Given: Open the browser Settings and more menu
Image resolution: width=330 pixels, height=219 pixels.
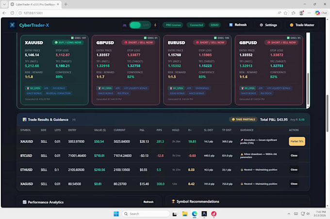Looking at the screenshot, I should (309, 13).
